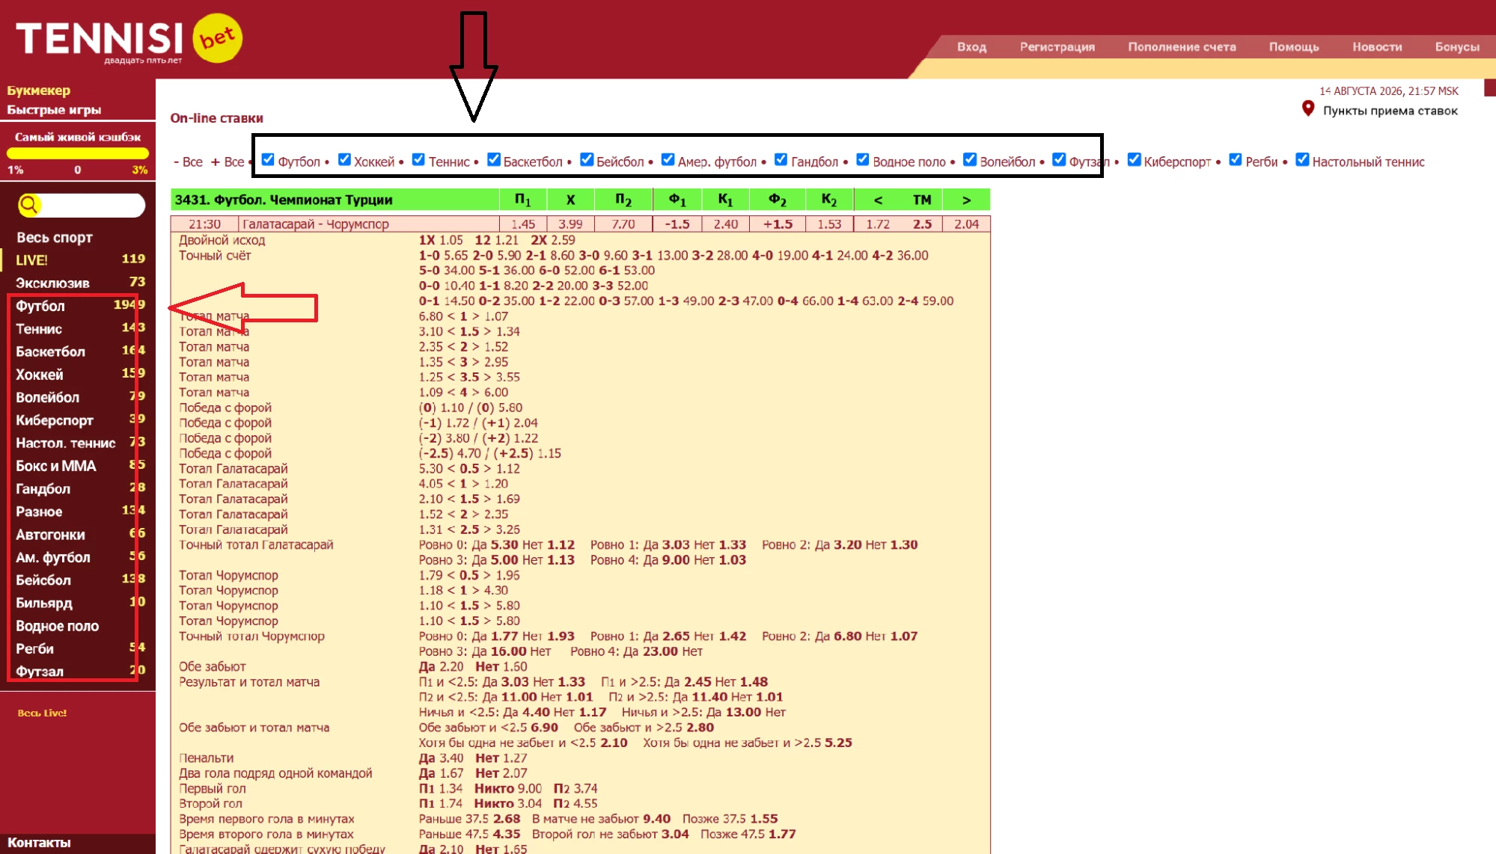
Task: Click the П2 odds 7.70
Action: pos(623,224)
